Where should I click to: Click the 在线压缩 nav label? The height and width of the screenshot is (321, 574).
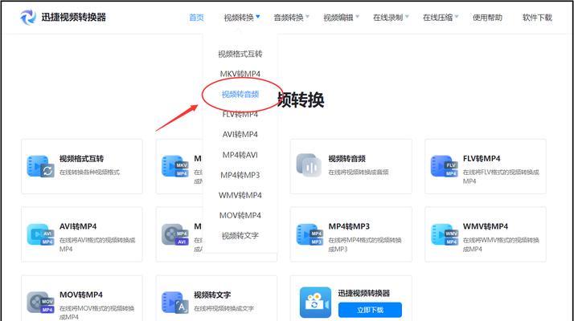coord(438,17)
